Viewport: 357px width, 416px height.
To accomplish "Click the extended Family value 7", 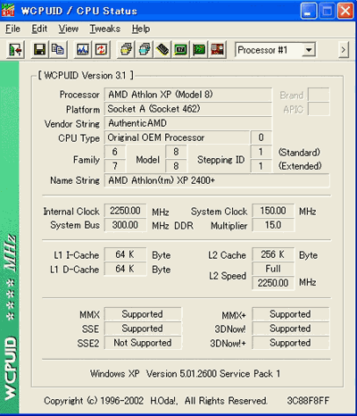I will (115, 166).
